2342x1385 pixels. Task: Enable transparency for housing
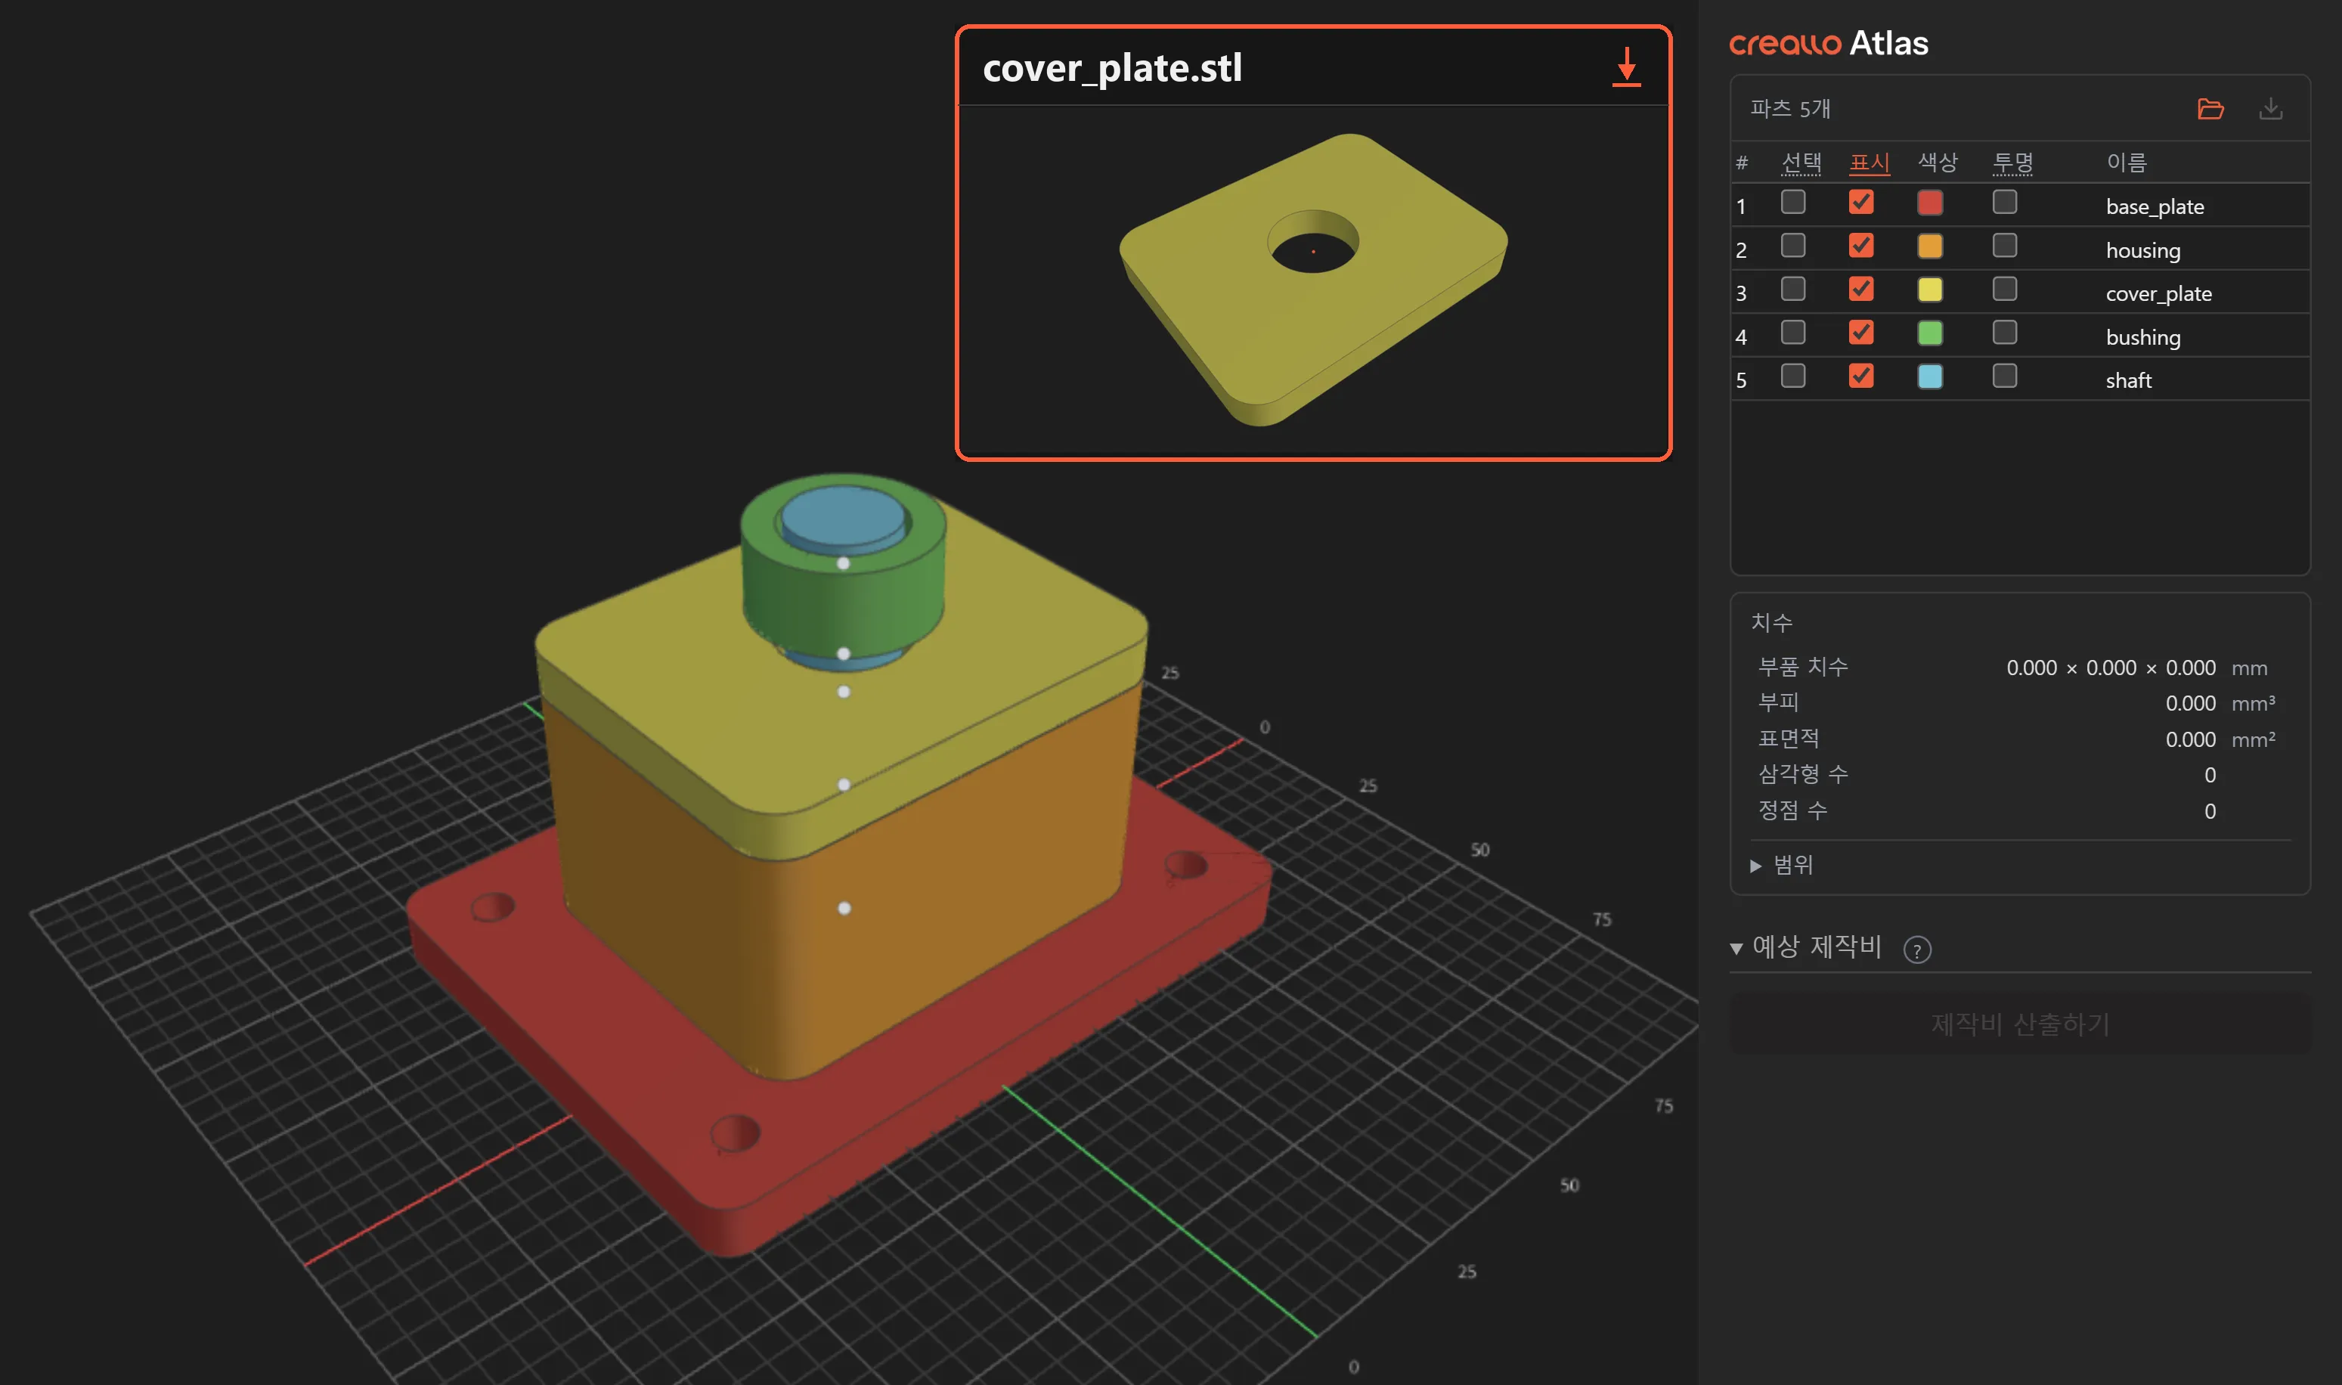point(2004,246)
